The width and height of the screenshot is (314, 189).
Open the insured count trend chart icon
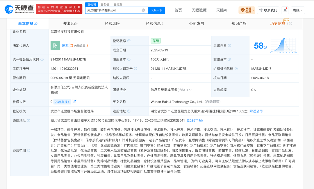pyautogui.click(x=75, y=102)
